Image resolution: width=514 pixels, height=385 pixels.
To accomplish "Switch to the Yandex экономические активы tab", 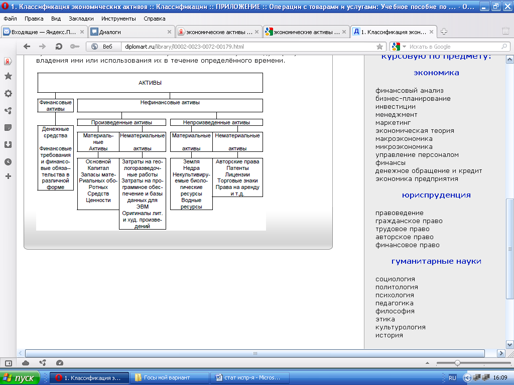I will [x=219, y=32].
